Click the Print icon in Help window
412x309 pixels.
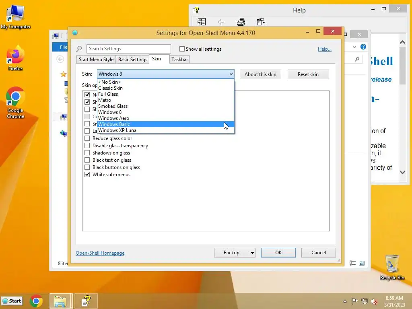pos(241,22)
